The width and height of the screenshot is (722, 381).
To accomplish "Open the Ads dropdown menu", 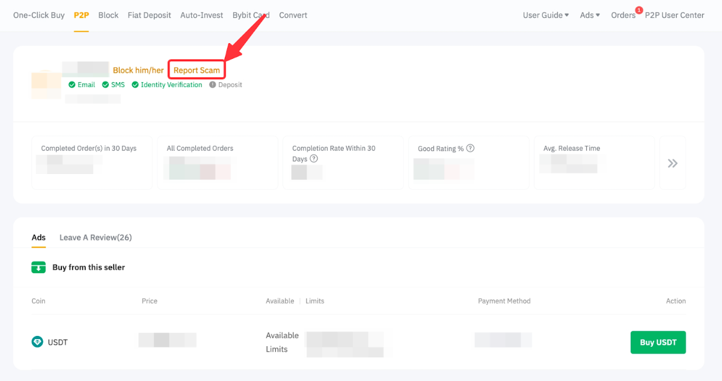I will (590, 15).
